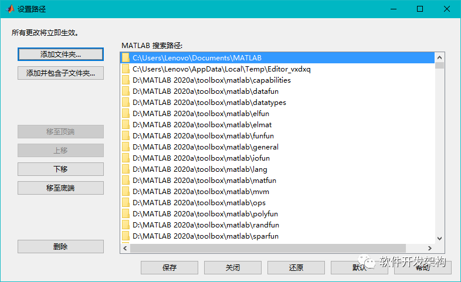
Task: Click folder icon beside polyfun path
Action: [x=126, y=214]
